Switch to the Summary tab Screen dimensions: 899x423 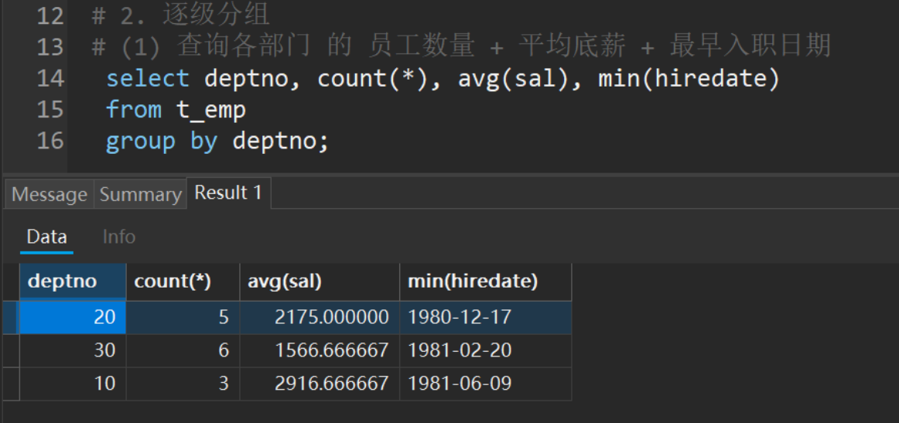click(x=141, y=194)
